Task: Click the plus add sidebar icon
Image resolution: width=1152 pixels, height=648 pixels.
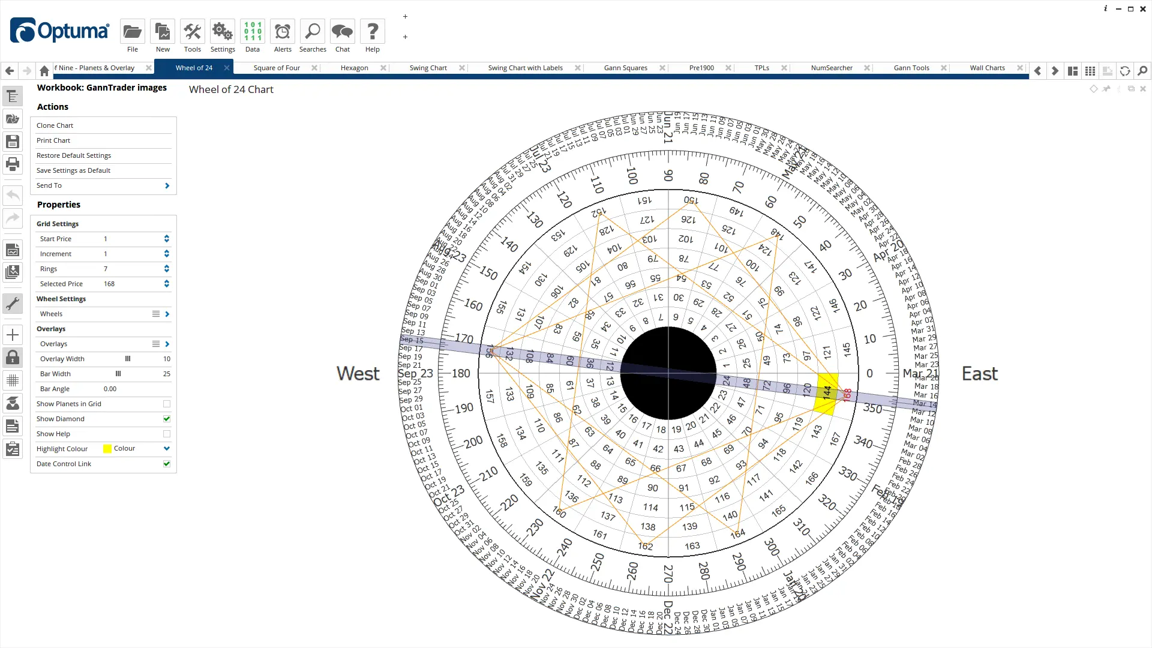Action: coord(13,335)
